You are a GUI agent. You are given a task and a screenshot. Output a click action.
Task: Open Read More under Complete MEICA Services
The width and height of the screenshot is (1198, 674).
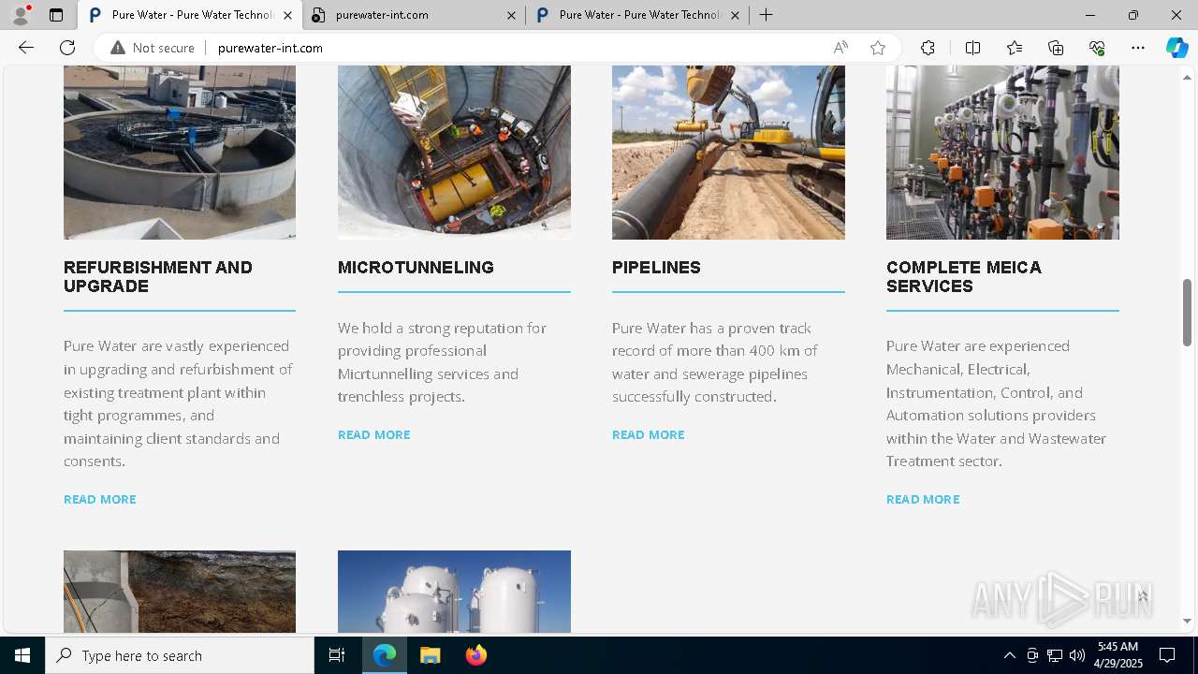(923, 499)
